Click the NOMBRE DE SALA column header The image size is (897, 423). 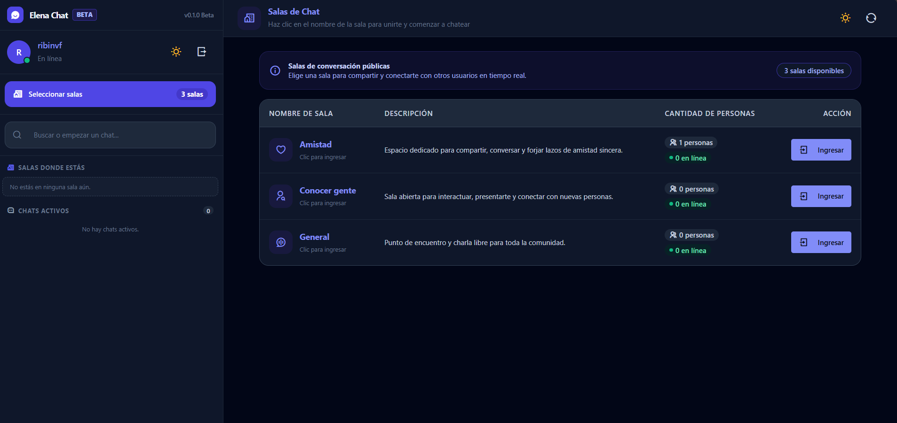301,114
